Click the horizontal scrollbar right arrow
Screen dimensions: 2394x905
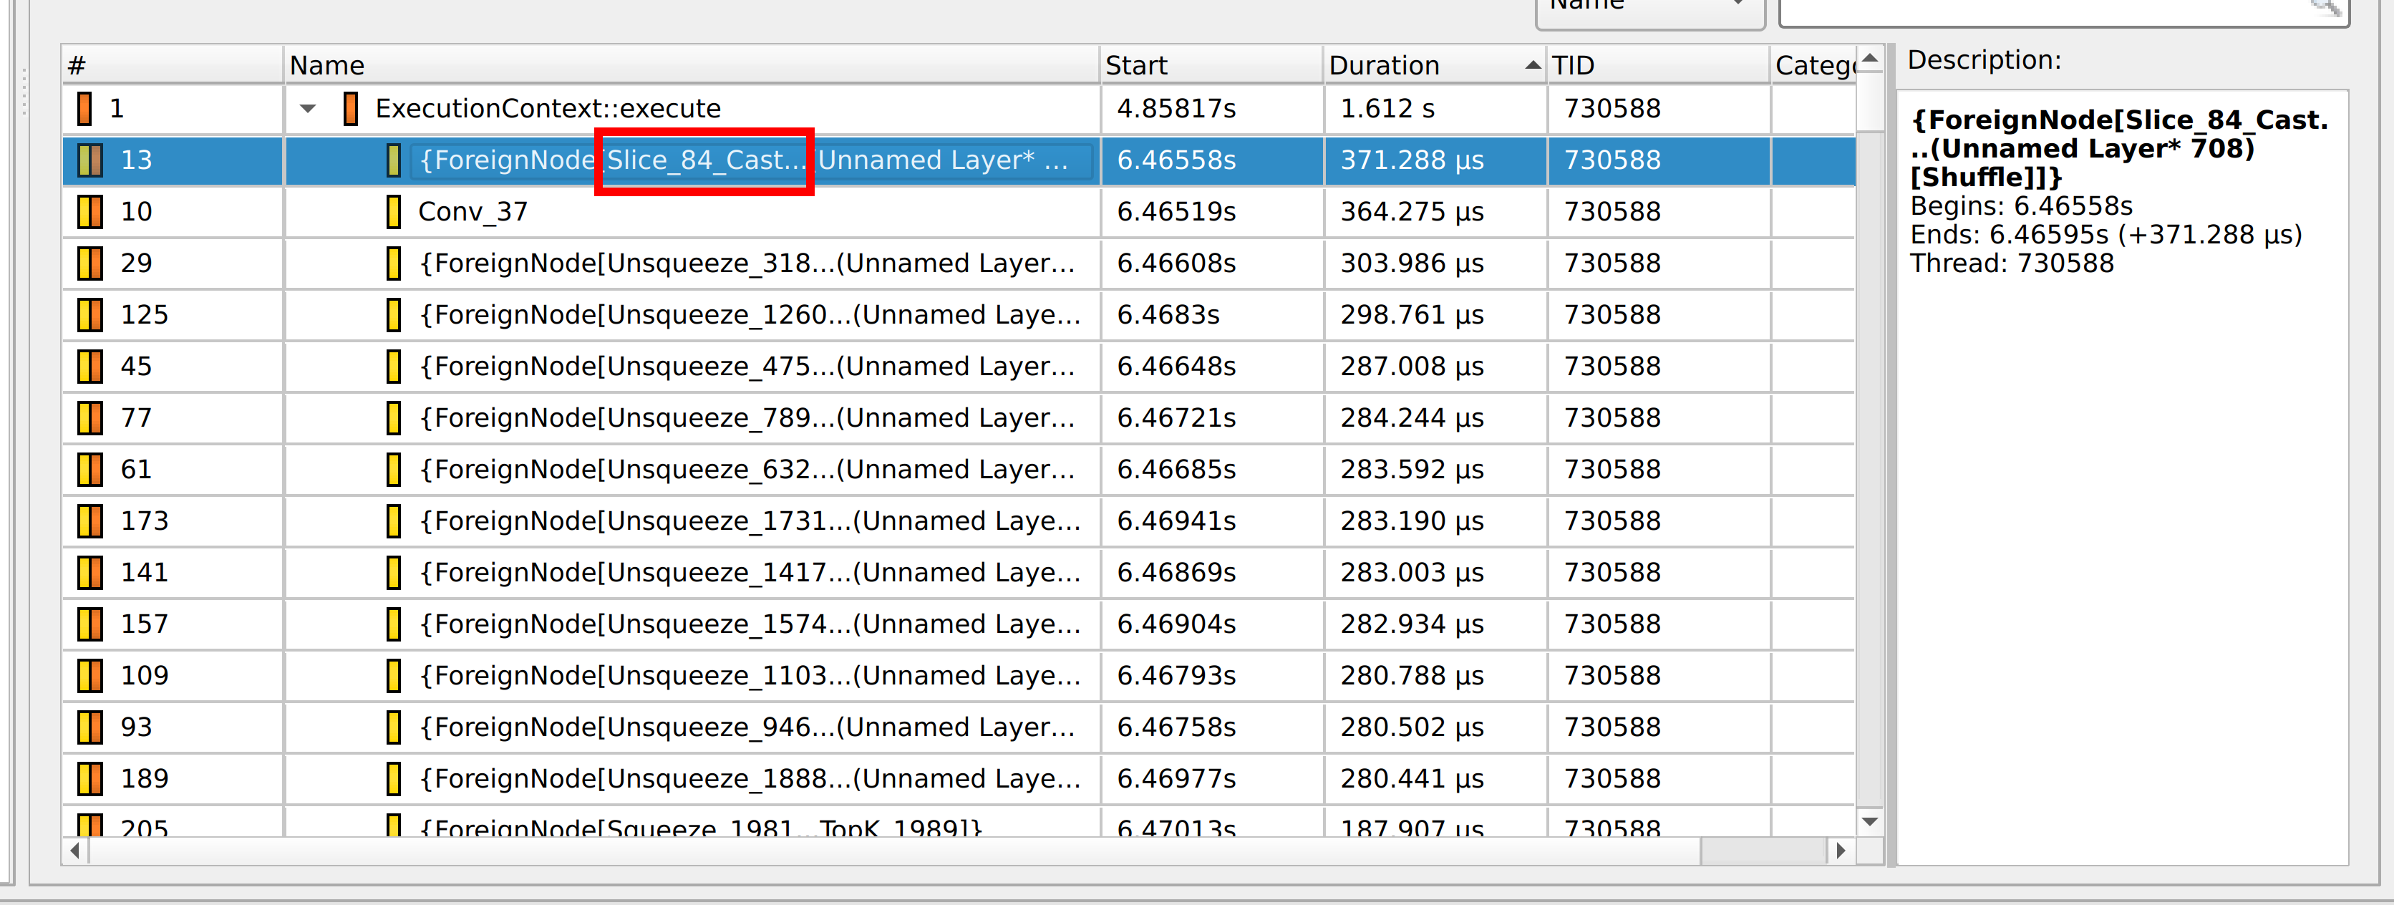(1841, 851)
